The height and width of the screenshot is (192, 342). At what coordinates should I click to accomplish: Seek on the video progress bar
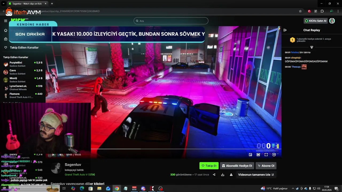coord(186,149)
